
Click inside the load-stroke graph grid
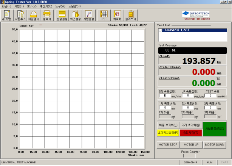point(82,89)
